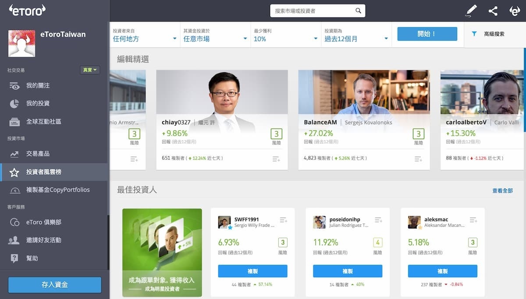Click SWFF1991's avatar picture
Image resolution: width=526 pixels, height=299 pixels.
click(224, 222)
